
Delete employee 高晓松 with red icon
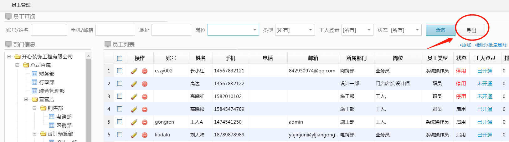point(145,109)
